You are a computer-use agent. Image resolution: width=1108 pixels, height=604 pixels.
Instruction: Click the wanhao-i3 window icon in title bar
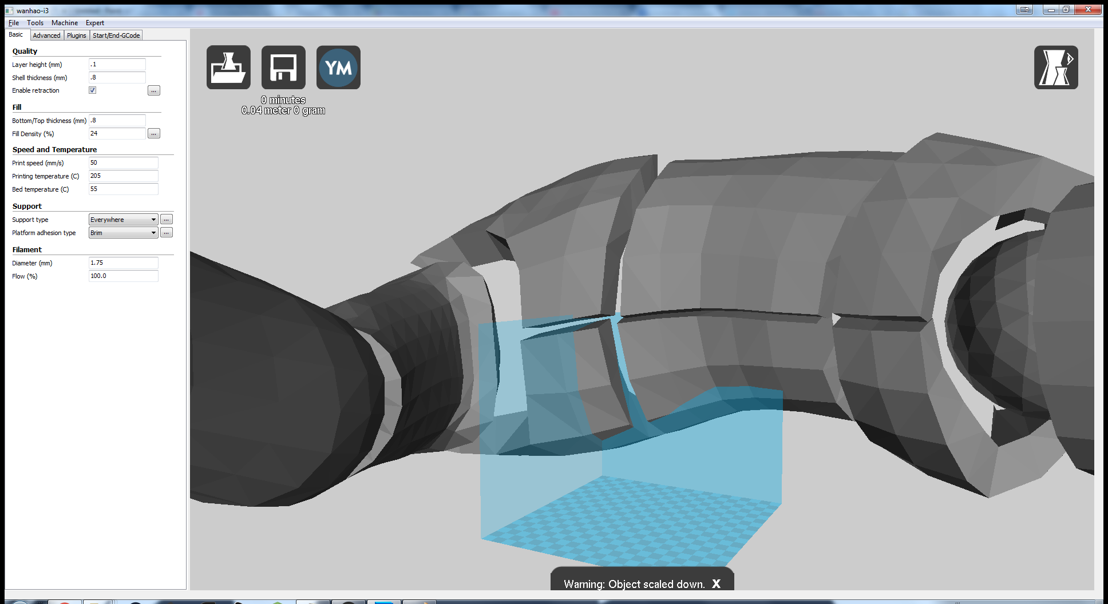pos(9,10)
